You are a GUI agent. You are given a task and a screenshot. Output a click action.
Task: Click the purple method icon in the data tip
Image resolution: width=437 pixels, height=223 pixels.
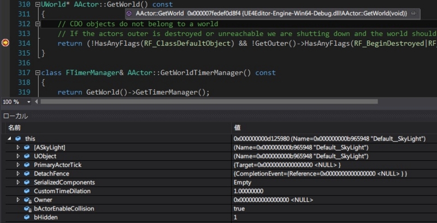point(129,13)
